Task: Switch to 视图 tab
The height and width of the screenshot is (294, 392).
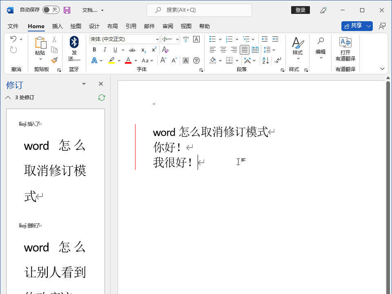Action: [186, 26]
